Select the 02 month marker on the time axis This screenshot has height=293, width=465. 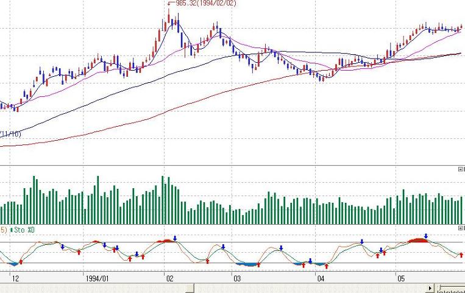coord(169,279)
